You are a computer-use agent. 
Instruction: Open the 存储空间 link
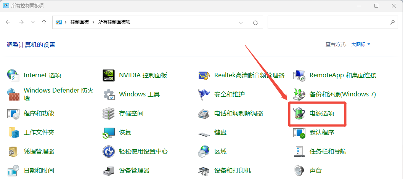coord(131,113)
